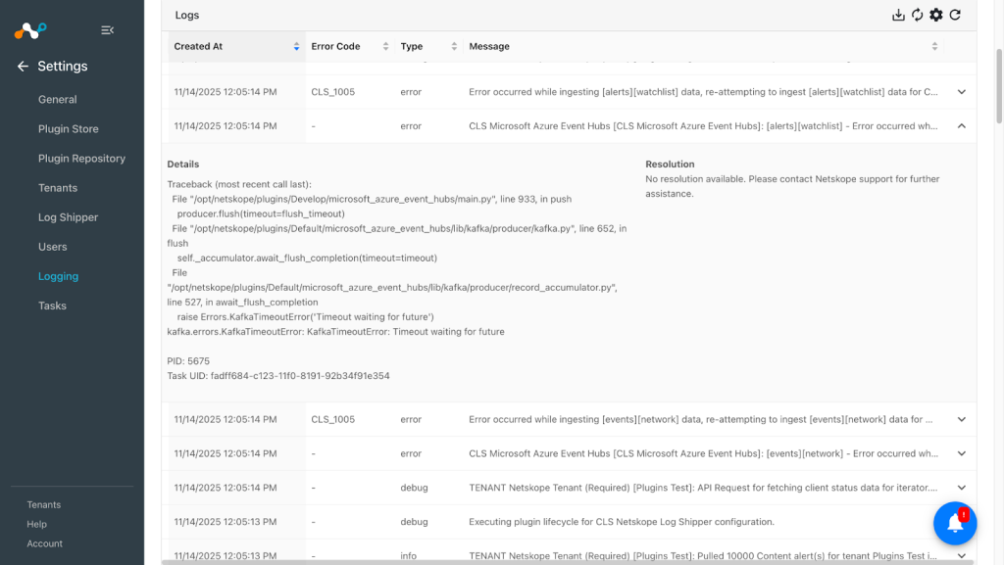This screenshot has height=565, width=1004.
Task: Open Plugin Repository page
Action: coord(82,159)
